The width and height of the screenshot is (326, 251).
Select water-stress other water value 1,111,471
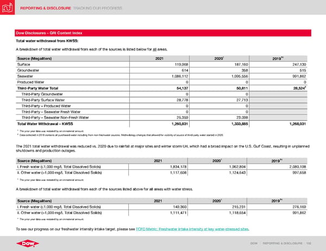(x=178, y=213)
